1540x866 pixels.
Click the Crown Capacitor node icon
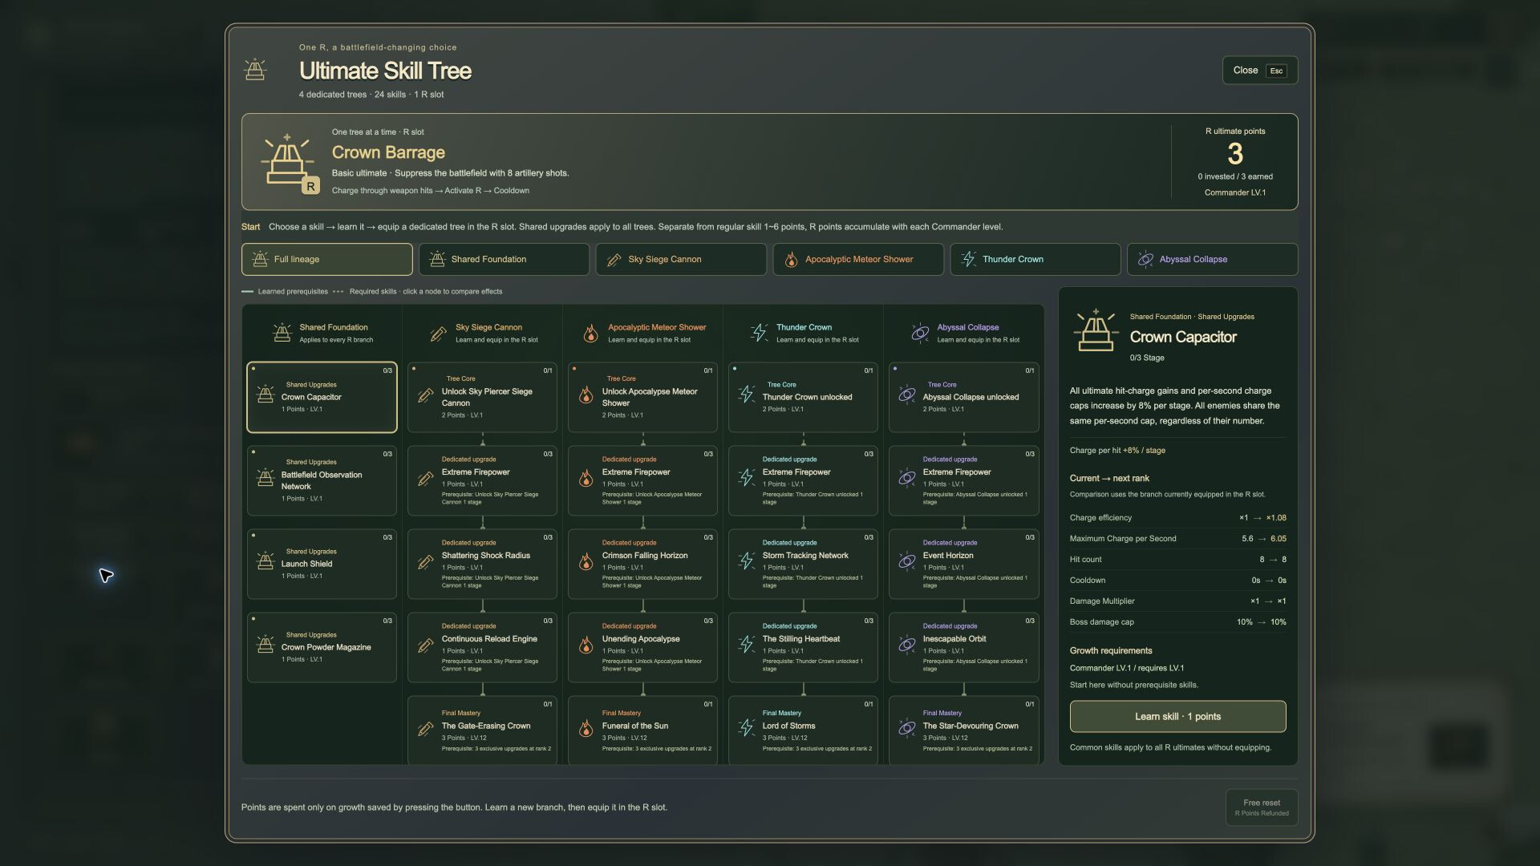[x=265, y=394]
